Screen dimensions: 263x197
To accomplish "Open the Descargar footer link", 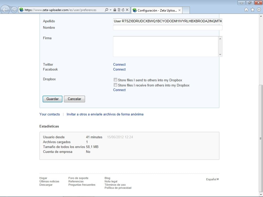I will click(x=46, y=185).
